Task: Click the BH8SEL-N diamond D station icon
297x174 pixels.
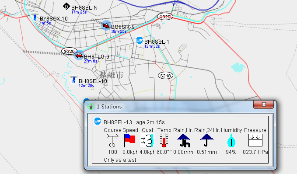Action: [x=66, y=7]
